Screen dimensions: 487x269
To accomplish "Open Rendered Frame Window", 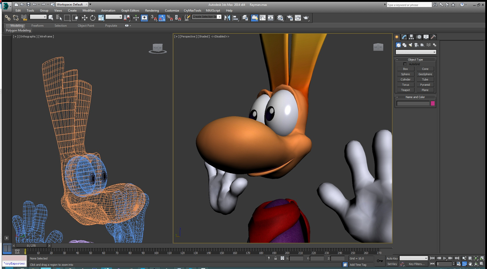I will [x=298, y=18].
